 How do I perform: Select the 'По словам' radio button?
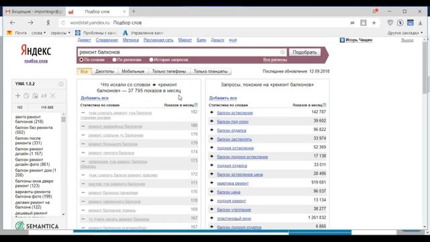[81, 60]
